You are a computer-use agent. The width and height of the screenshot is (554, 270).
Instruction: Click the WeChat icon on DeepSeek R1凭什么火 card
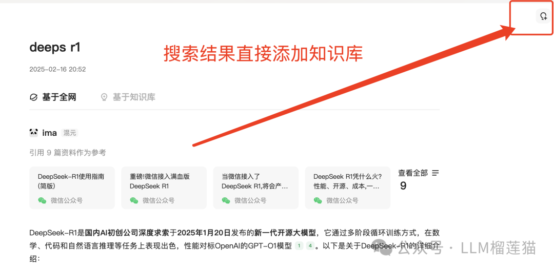[x=318, y=200]
